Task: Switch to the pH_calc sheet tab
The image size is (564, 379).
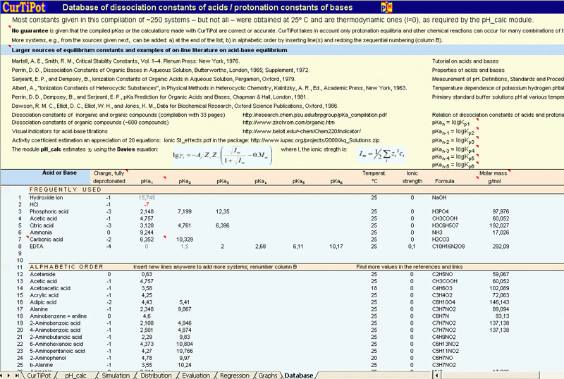Action: (x=75, y=375)
